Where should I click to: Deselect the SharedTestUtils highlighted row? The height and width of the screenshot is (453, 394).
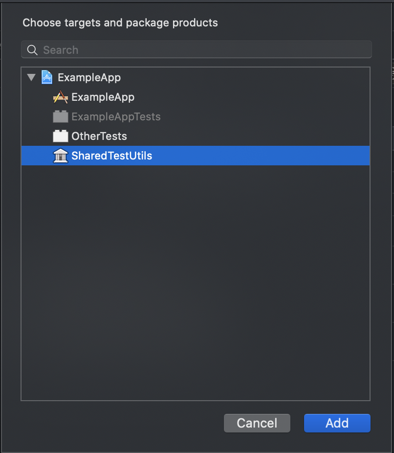112,156
